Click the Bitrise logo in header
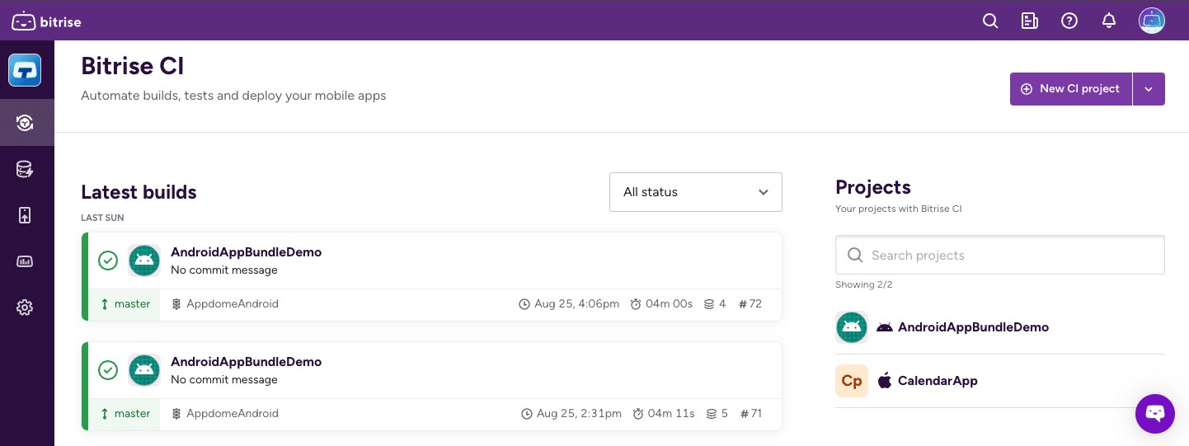Image resolution: width=1189 pixels, height=446 pixels. coord(46,21)
